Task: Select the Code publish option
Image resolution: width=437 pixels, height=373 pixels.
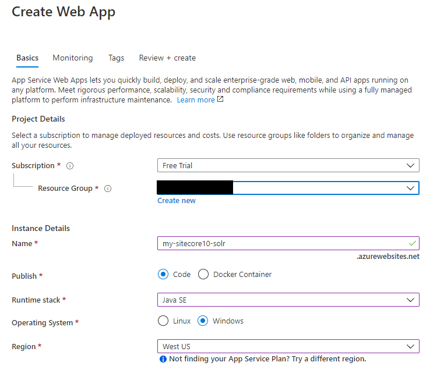Action: tap(163, 274)
